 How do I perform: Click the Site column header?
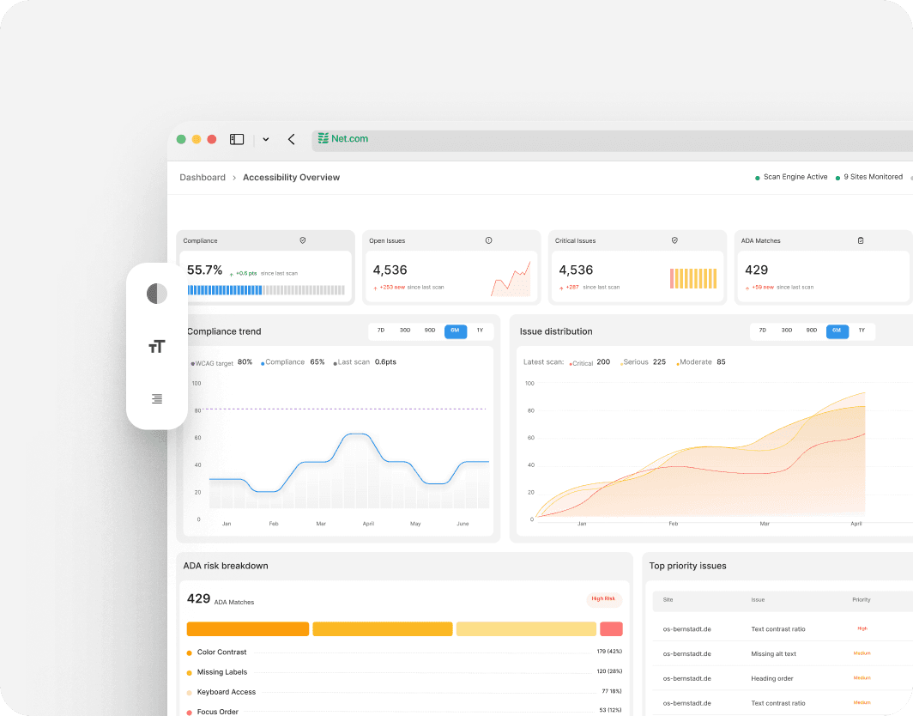click(668, 600)
